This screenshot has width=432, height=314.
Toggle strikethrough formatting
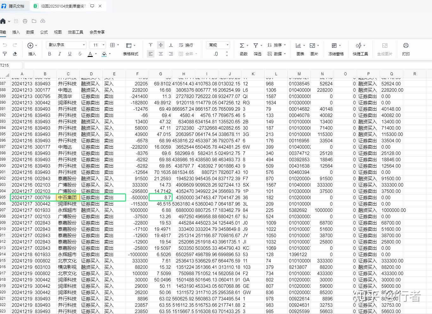80,54
